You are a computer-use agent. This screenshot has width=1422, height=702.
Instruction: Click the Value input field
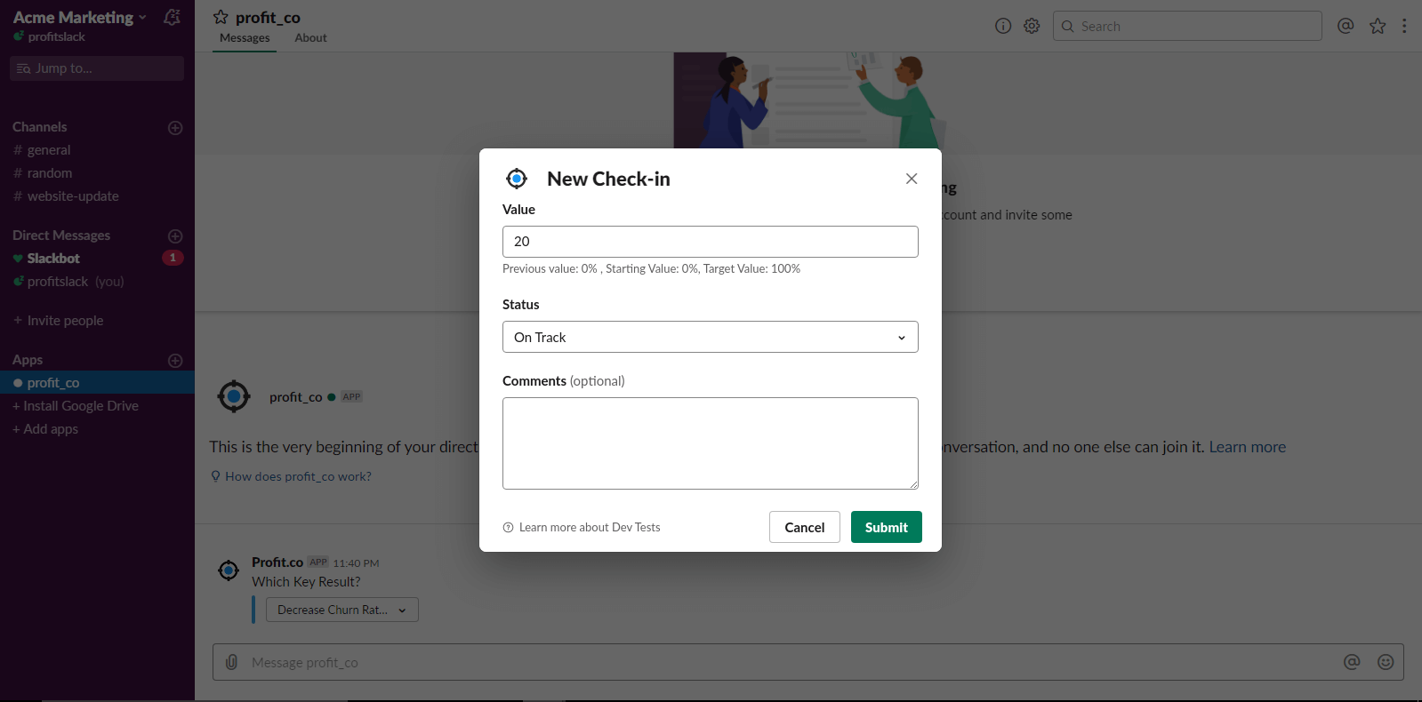[710, 242]
